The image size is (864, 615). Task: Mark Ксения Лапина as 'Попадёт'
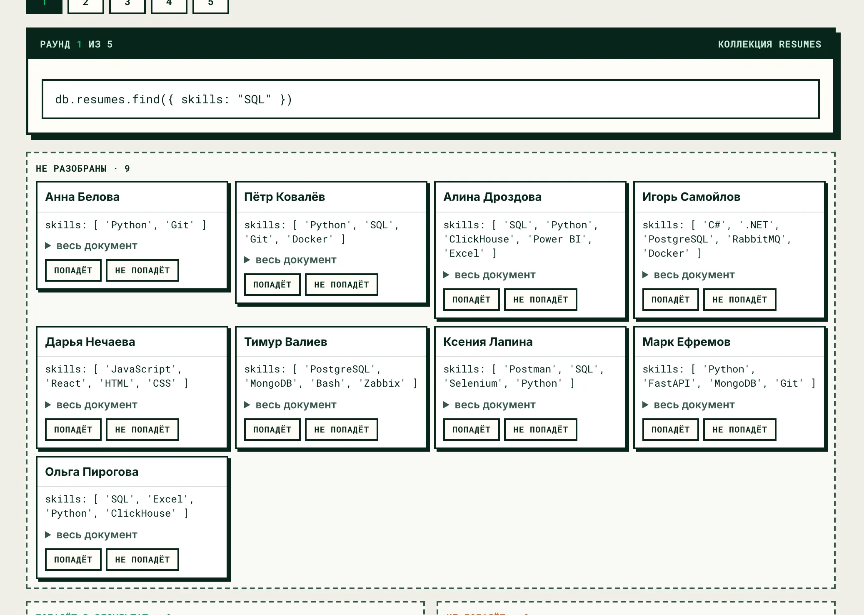pyautogui.click(x=472, y=430)
